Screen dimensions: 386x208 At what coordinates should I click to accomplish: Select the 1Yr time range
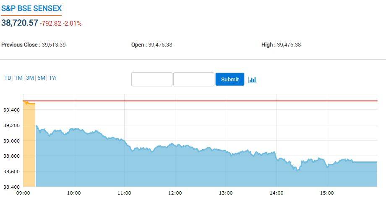tap(53, 78)
